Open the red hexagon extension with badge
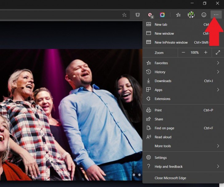This screenshot has height=187, width=224. coord(150,15)
